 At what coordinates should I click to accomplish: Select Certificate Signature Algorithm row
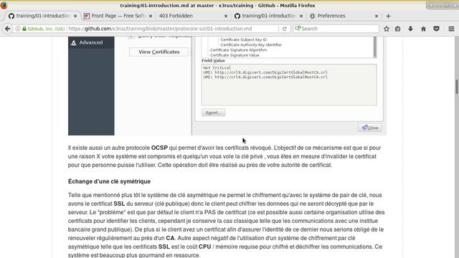[238, 50]
